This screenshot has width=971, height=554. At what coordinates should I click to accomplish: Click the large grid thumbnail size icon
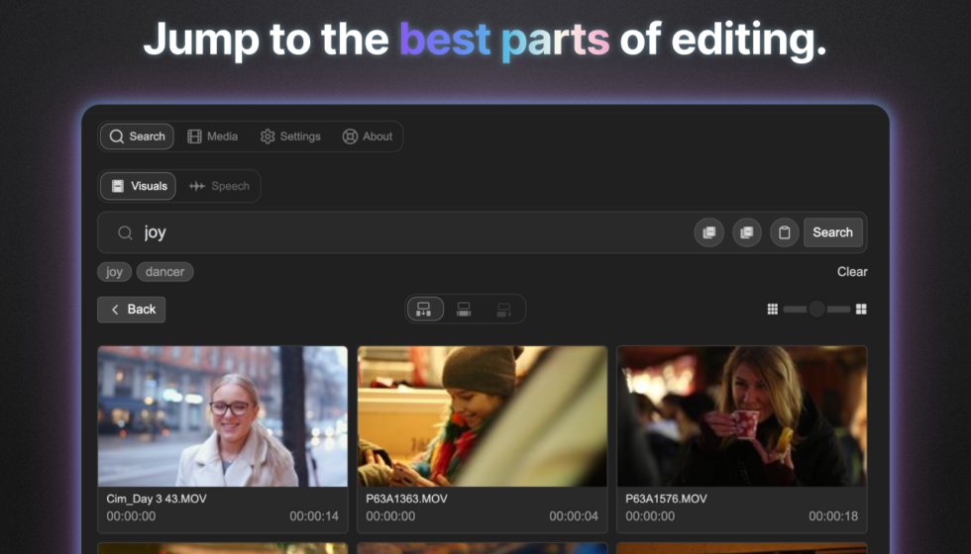[861, 309]
